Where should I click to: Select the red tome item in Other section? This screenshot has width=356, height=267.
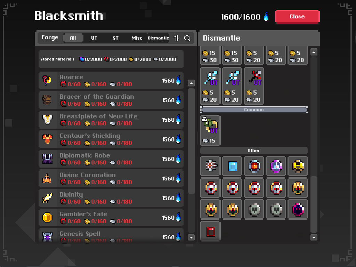[x=210, y=231]
